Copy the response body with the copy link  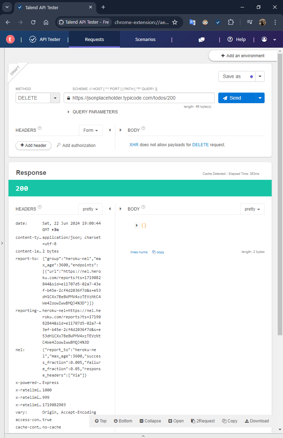tap(158, 252)
